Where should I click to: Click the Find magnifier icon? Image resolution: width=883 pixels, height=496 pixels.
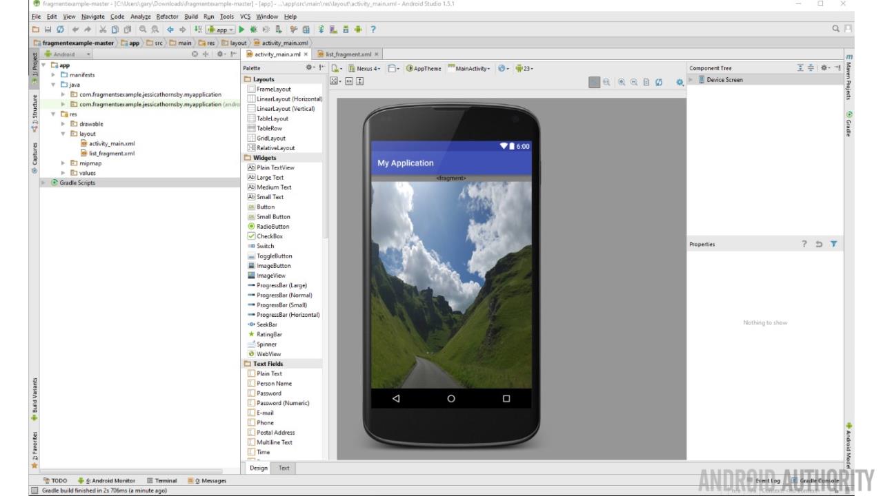[x=143, y=30]
